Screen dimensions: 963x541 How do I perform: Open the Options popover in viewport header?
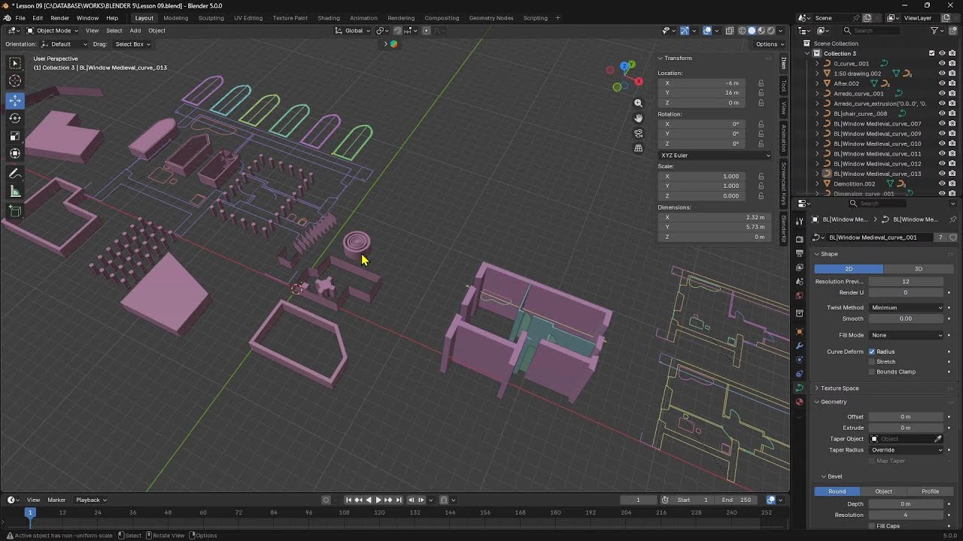[x=769, y=44]
